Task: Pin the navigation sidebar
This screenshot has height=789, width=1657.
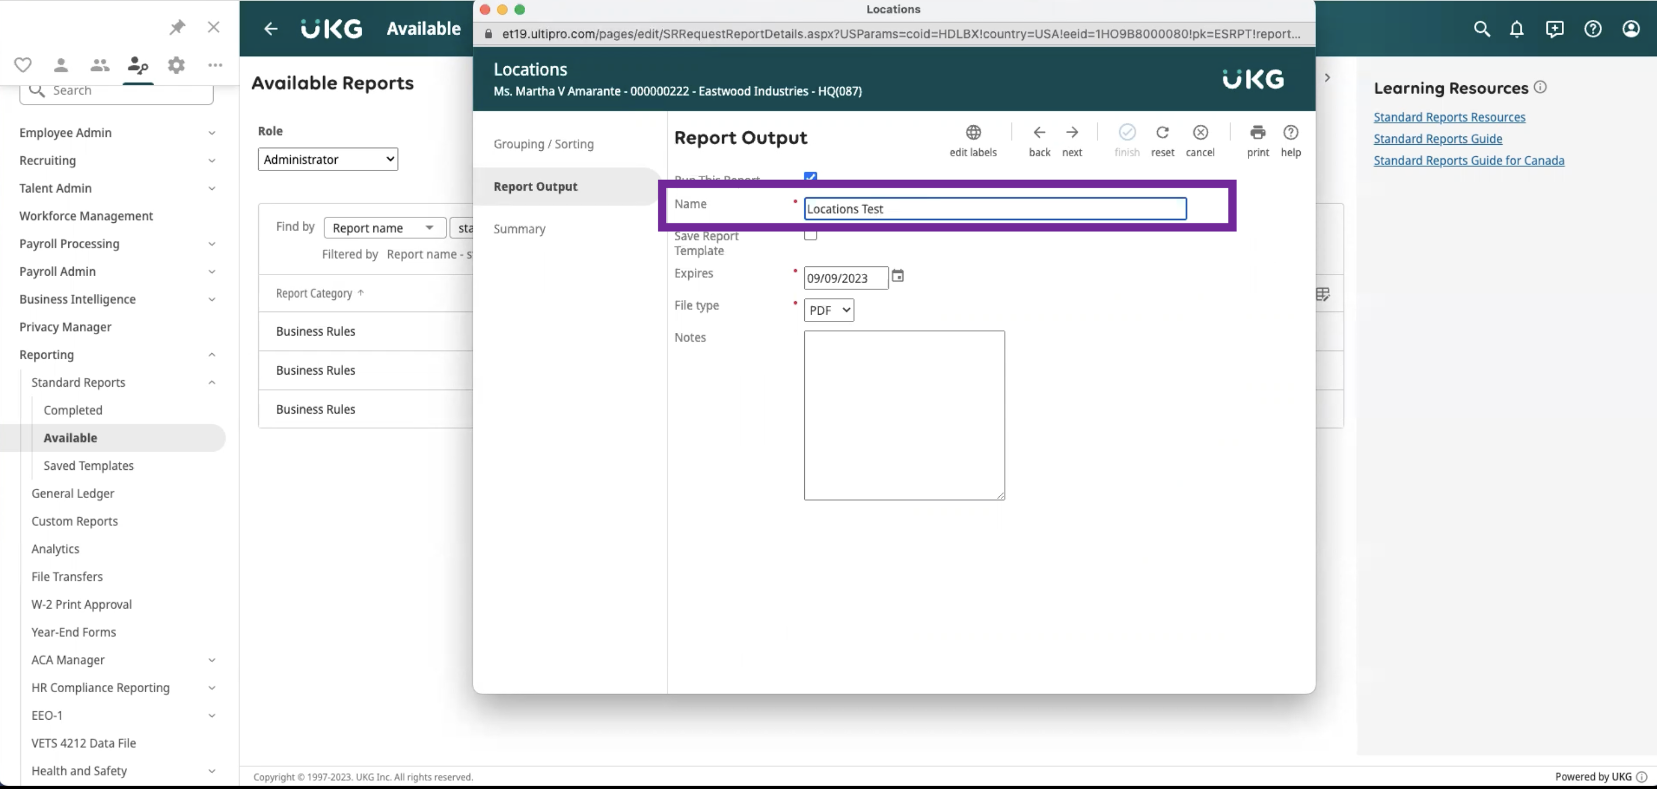Action: (x=177, y=27)
